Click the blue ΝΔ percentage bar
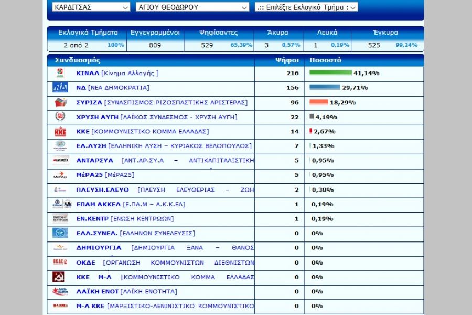The height and width of the screenshot is (315, 472). 325,87
